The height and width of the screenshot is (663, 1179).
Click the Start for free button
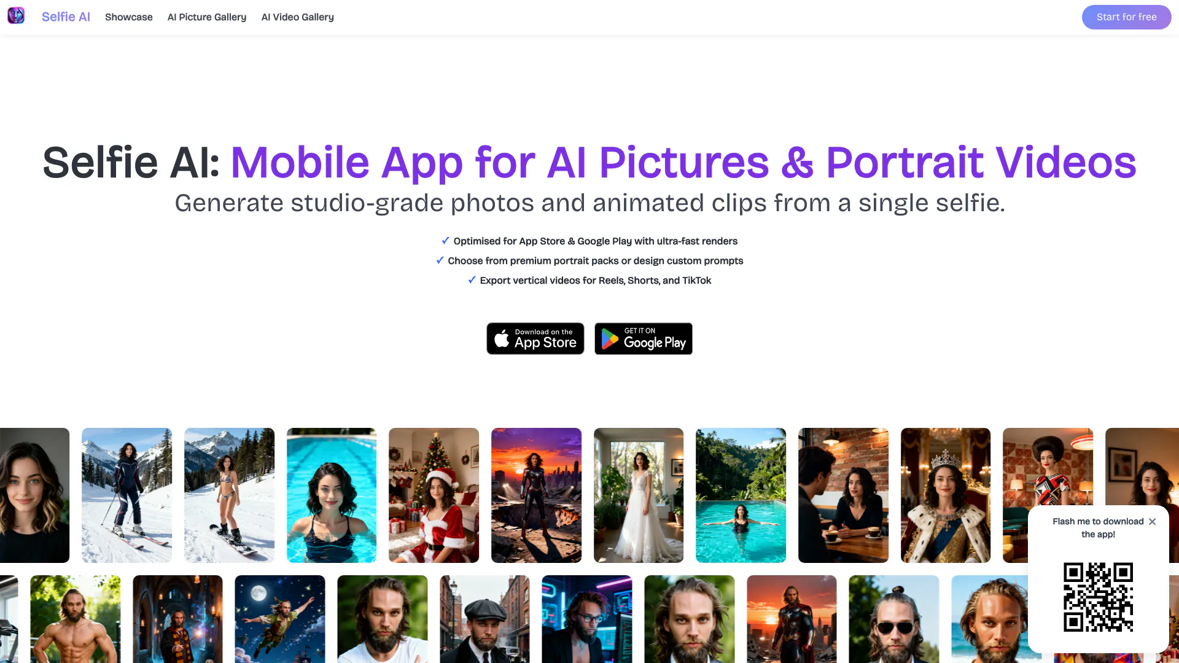click(x=1126, y=17)
